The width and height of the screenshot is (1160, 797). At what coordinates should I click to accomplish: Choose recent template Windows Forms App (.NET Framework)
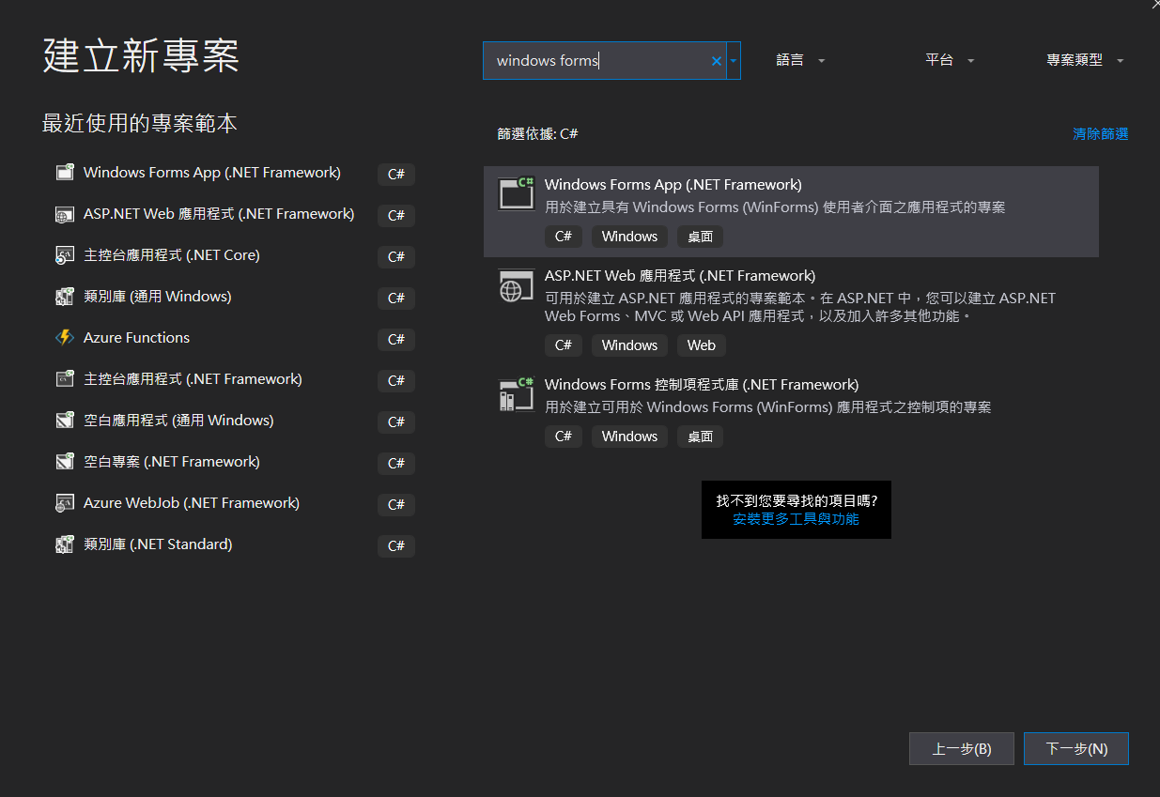pos(234,174)
